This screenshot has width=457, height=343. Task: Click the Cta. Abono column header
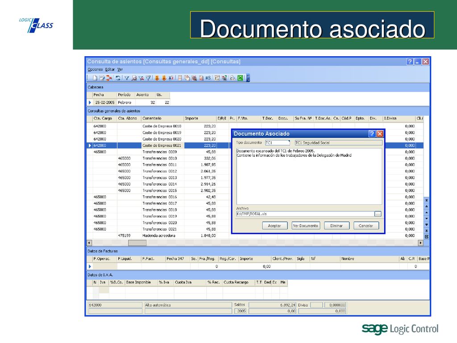coord(129,118)
